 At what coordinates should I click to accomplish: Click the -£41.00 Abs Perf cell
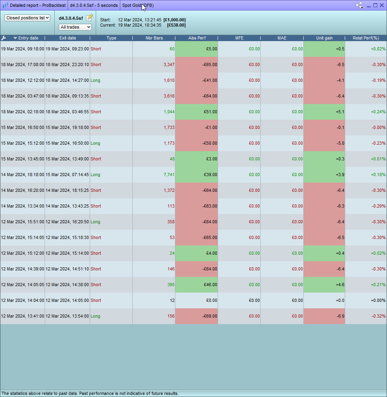pos(196,80)
